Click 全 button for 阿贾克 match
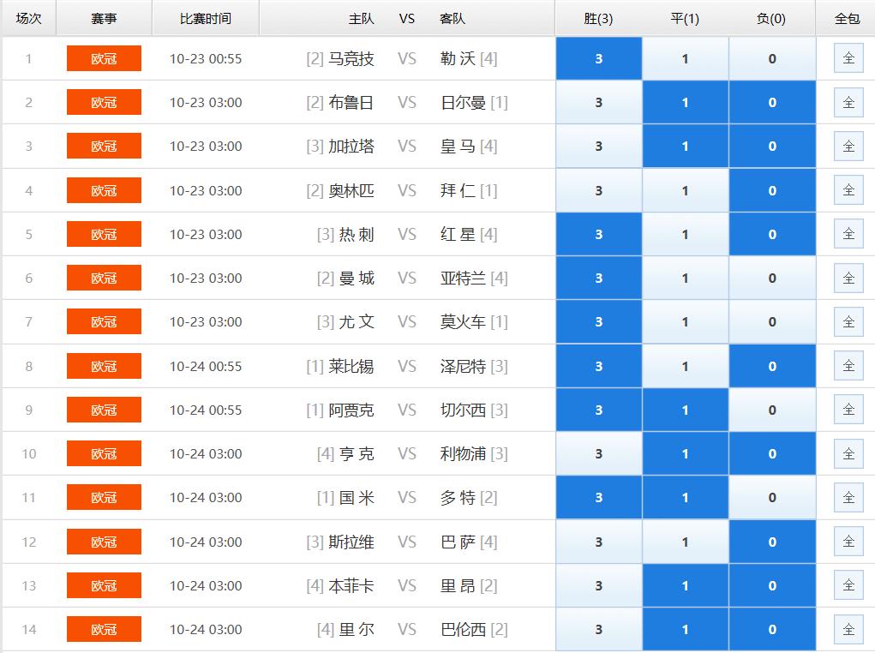Viewport: 875px width, 653px height. pyautogui.click(x=848, y=410)
